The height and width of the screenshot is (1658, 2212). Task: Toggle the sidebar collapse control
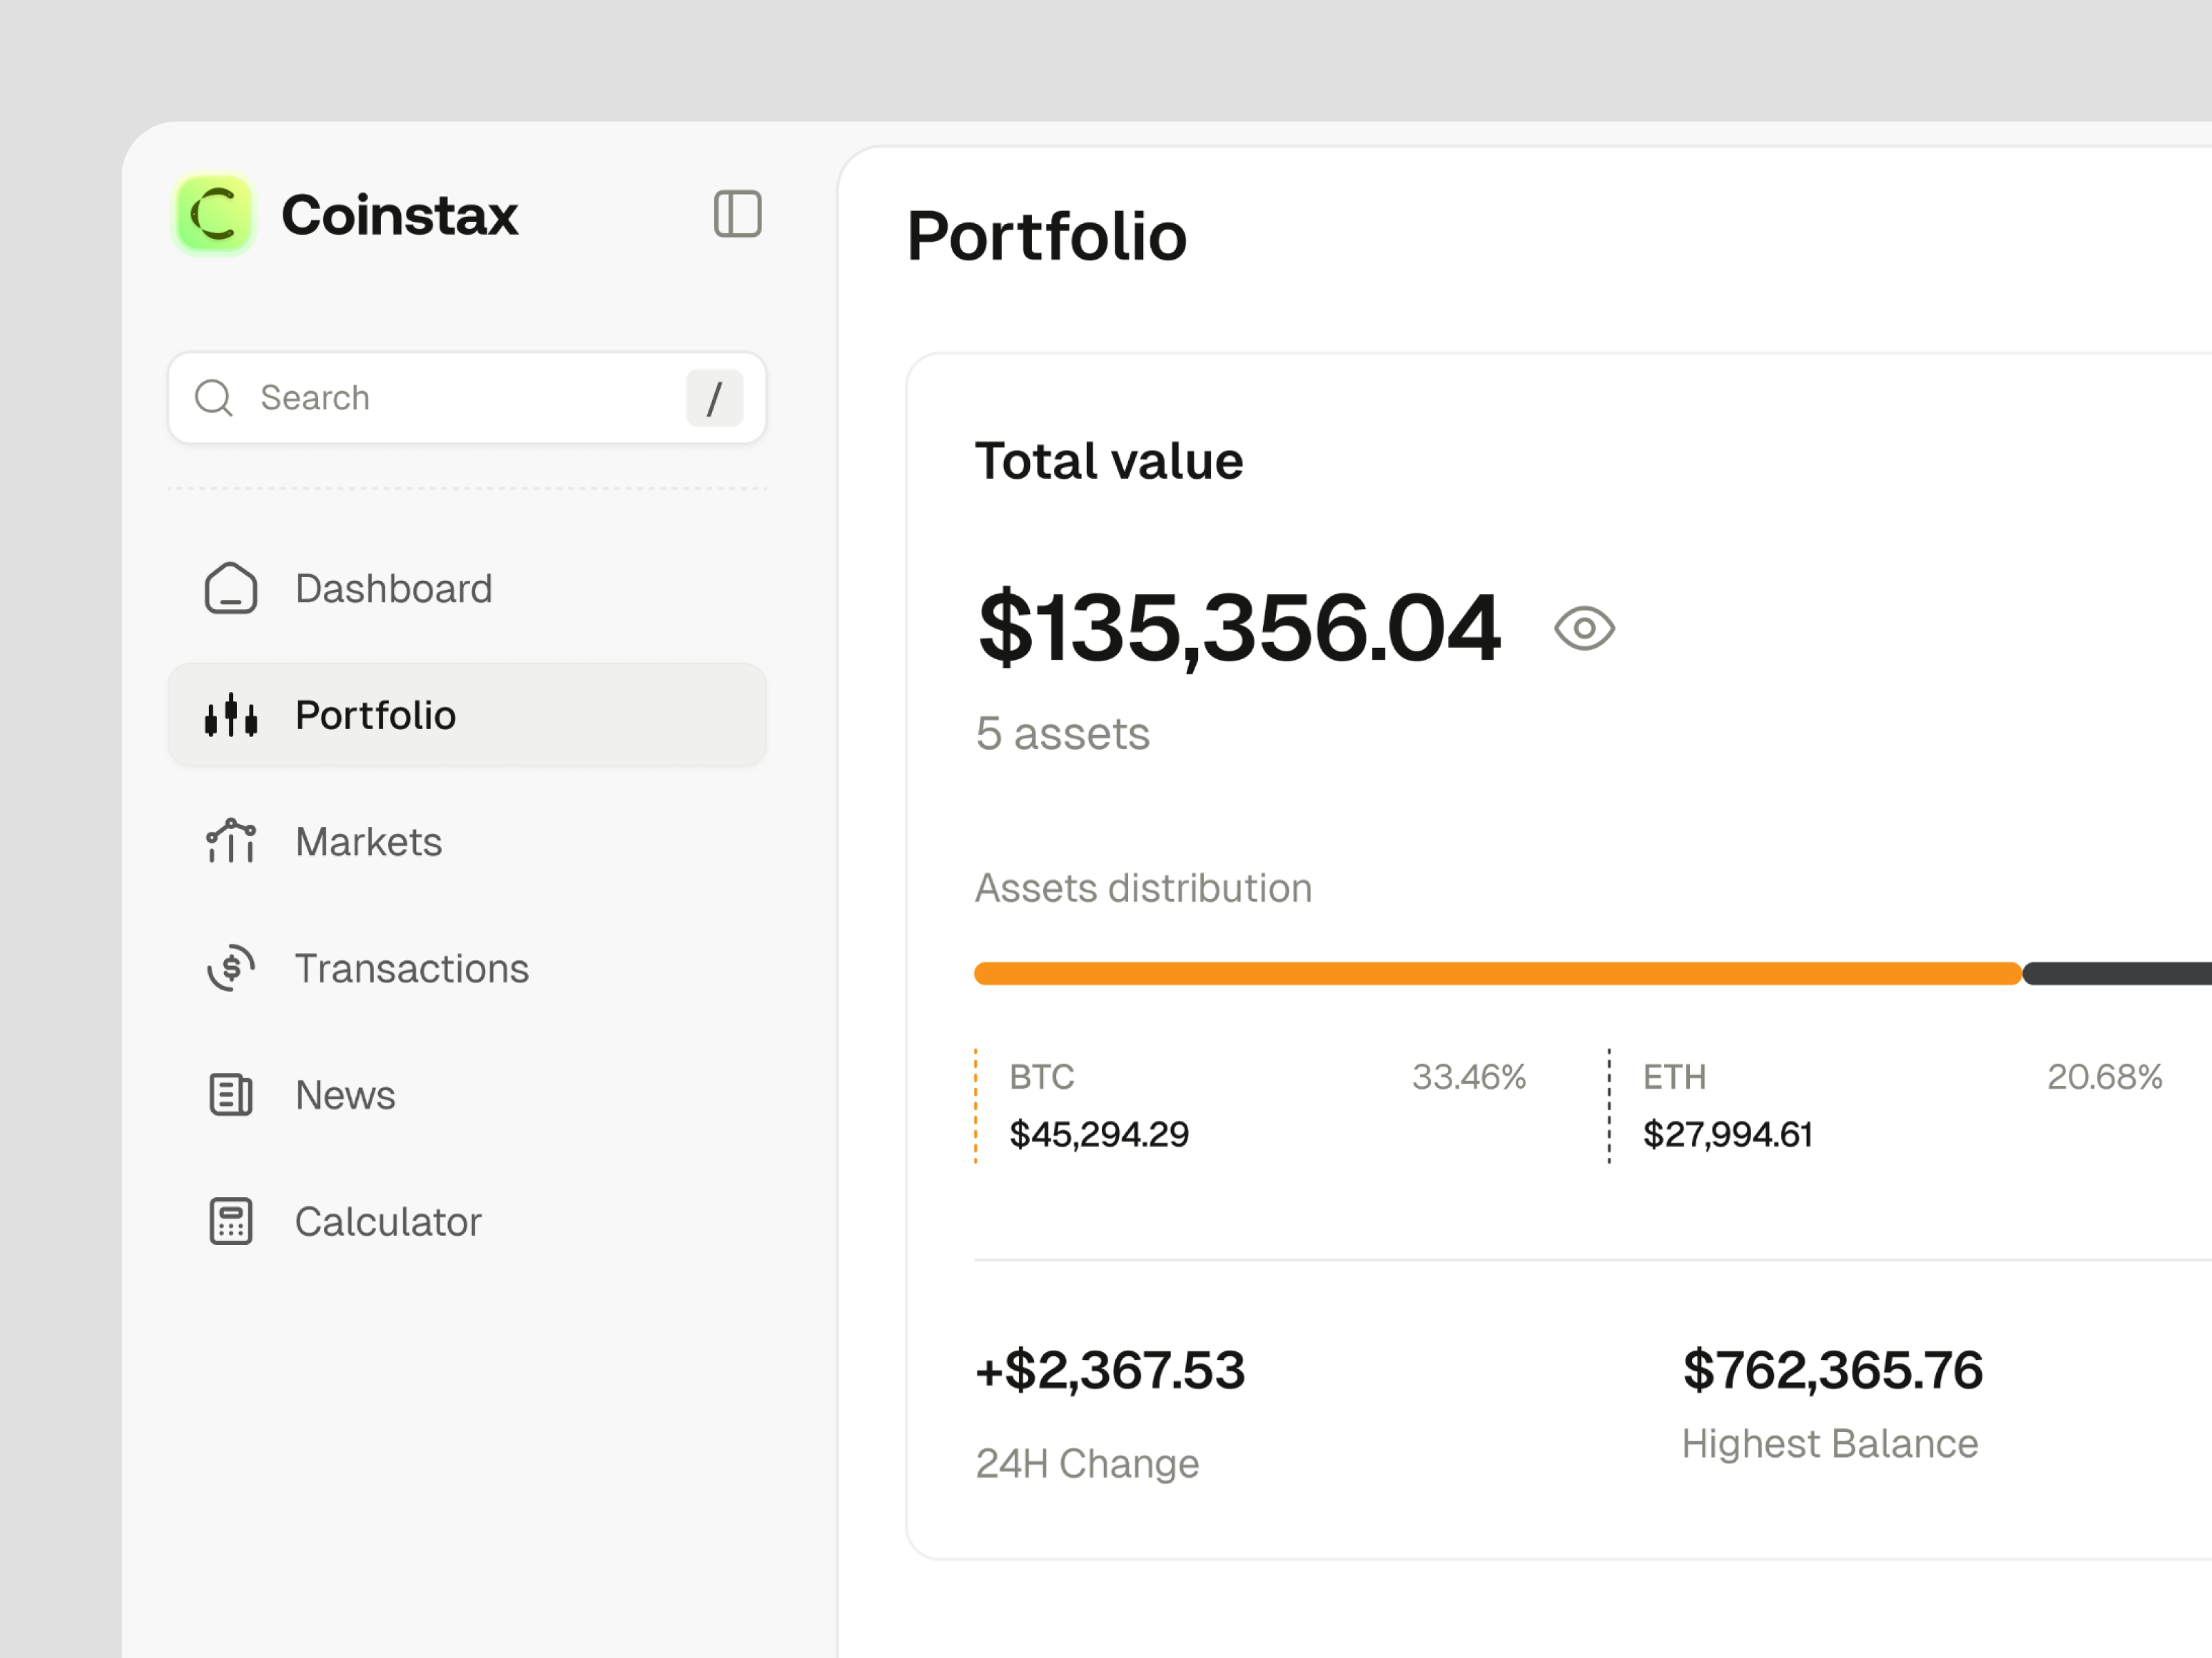[x=739, y=213]
